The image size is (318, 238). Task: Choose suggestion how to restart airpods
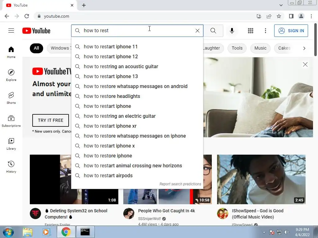137,175
